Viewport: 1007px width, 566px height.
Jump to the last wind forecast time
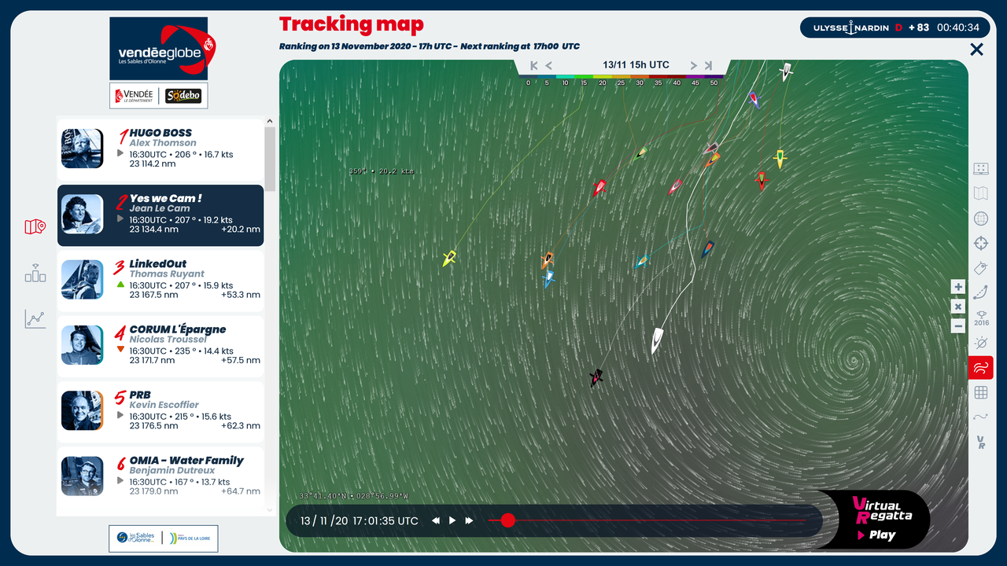coord(708,65)
